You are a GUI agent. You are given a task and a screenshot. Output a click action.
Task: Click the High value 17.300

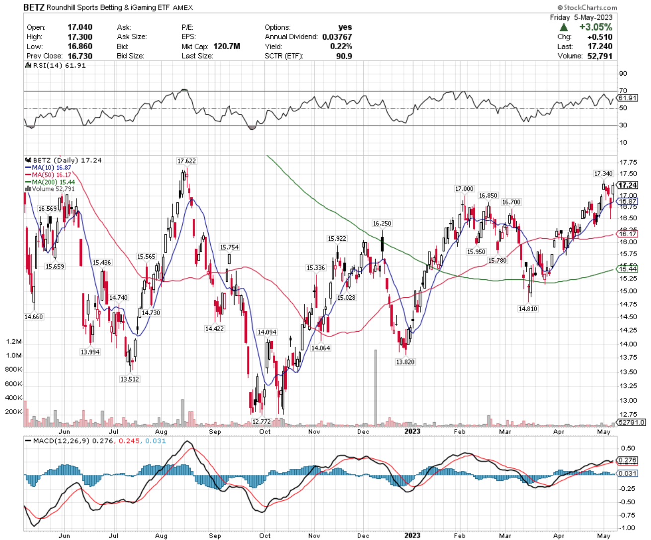80,37
